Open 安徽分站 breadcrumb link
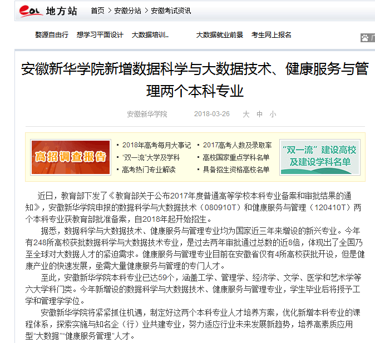Screen dimensions: 375x343 coord(127,11)
